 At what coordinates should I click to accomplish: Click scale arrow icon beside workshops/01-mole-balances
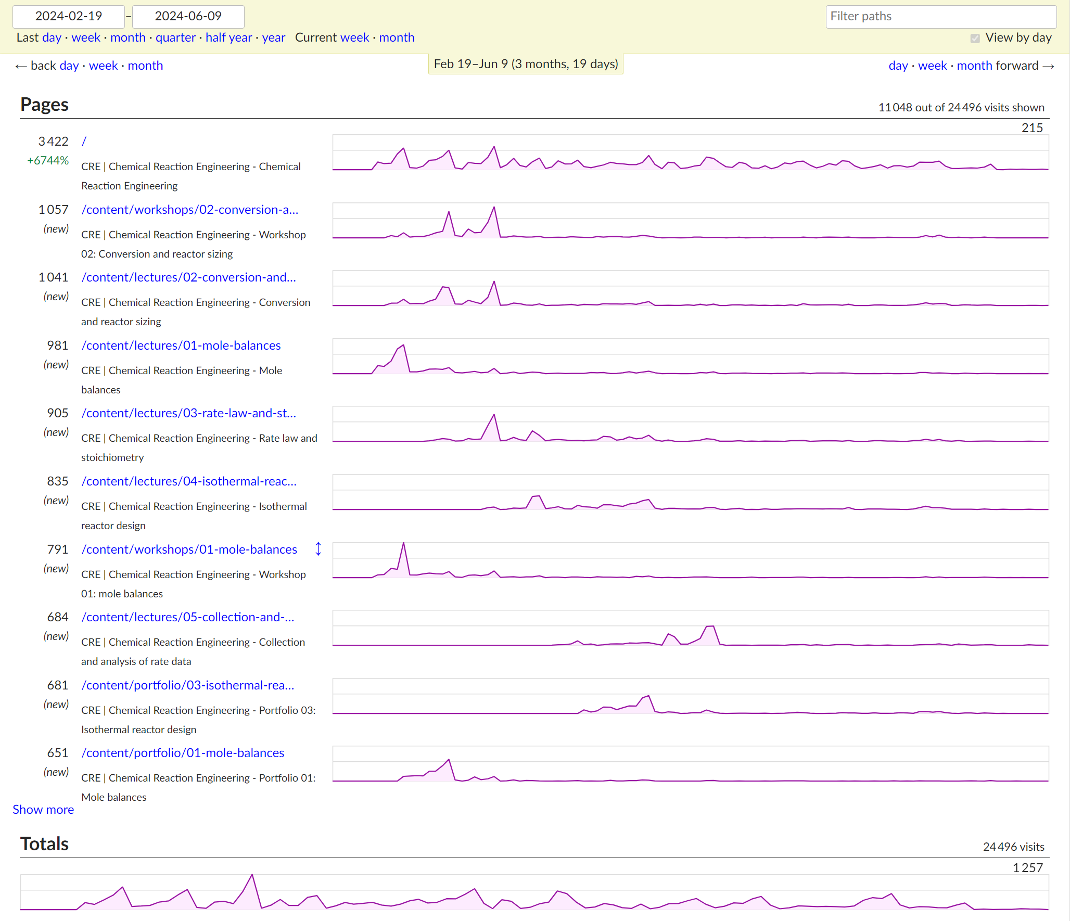point(318,549)
